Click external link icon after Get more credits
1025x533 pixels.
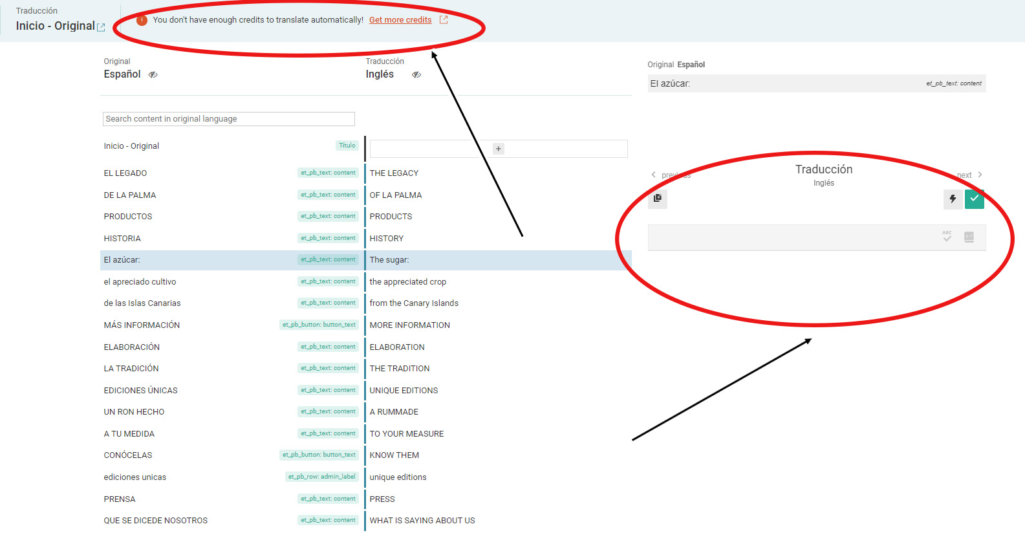coord(444,20)
